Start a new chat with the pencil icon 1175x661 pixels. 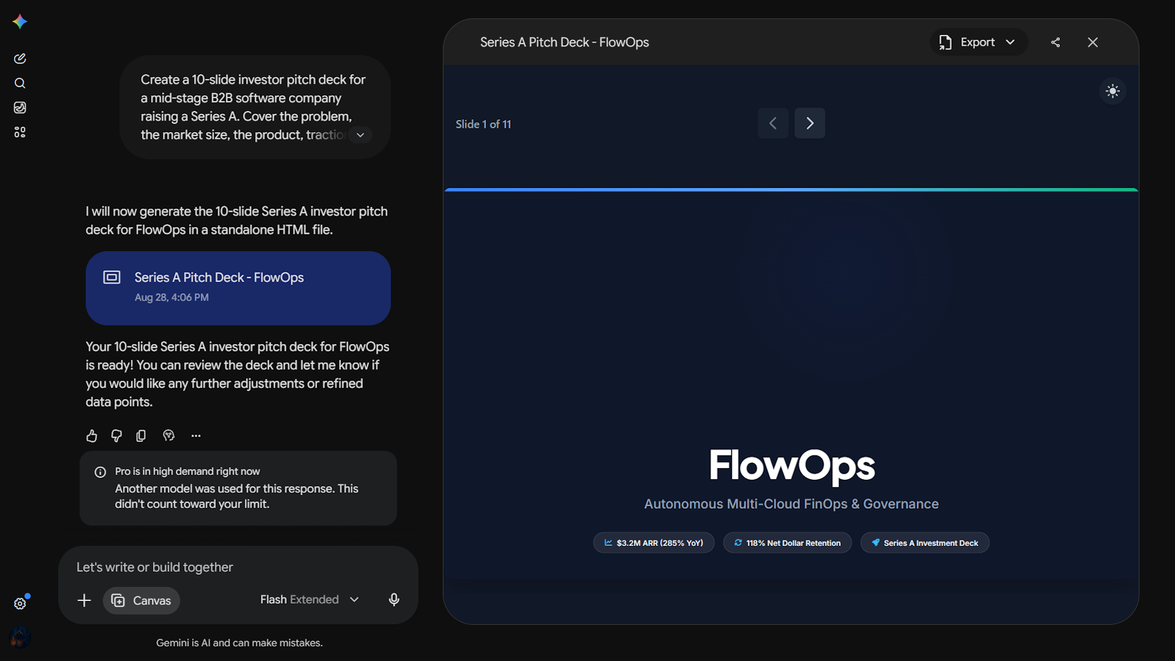coord(20,58)
